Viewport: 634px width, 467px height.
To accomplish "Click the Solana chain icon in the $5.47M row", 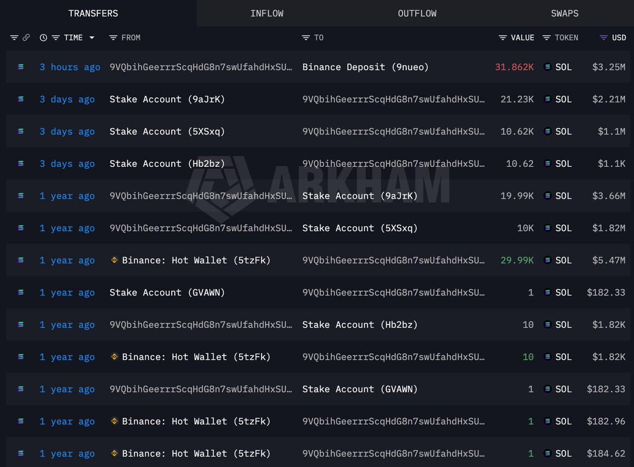I will pyautogui.click(x=21, y=260).
